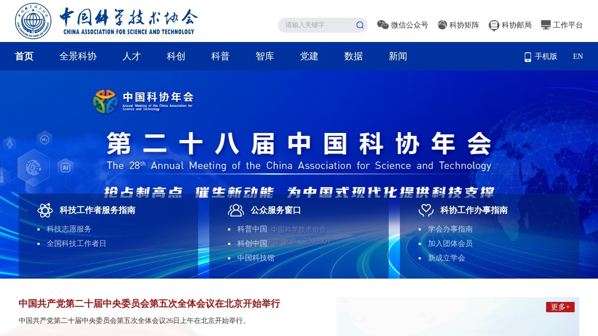Click the mobile phone icon beside 手机版
598x336 pixels.
[528, 57]
